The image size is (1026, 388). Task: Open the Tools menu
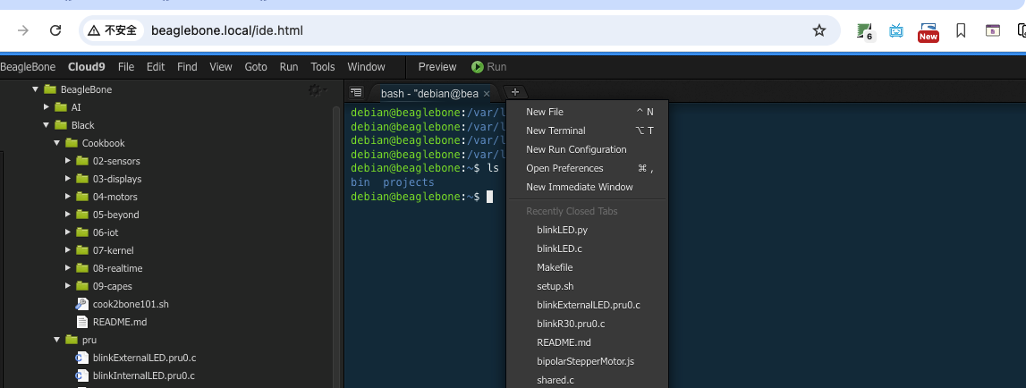click(323, 67)
